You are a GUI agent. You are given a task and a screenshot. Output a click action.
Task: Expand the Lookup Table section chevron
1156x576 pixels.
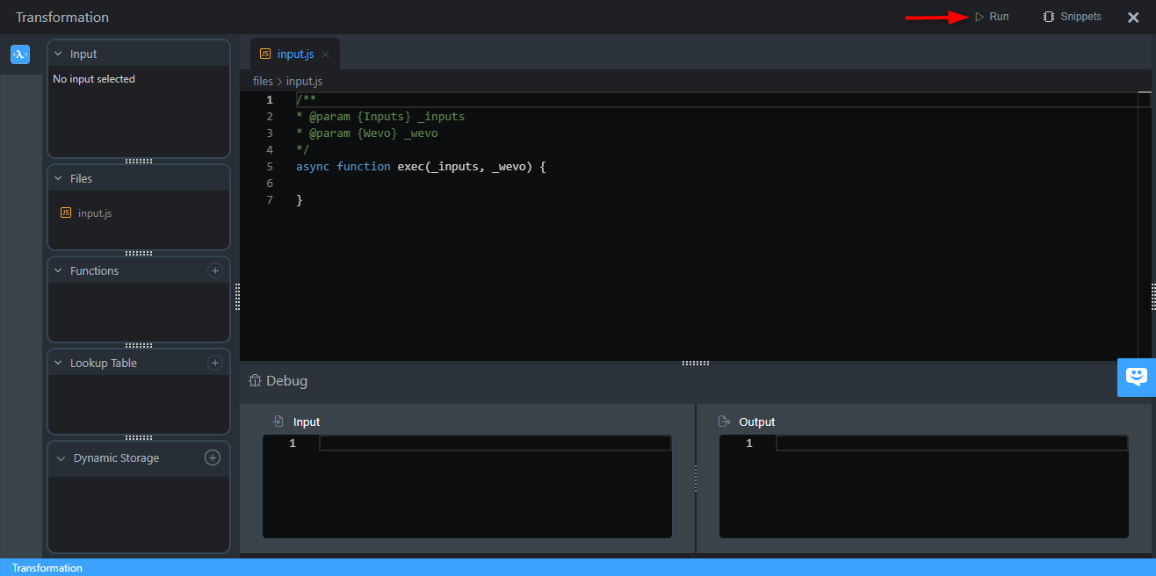coord(59,364)
